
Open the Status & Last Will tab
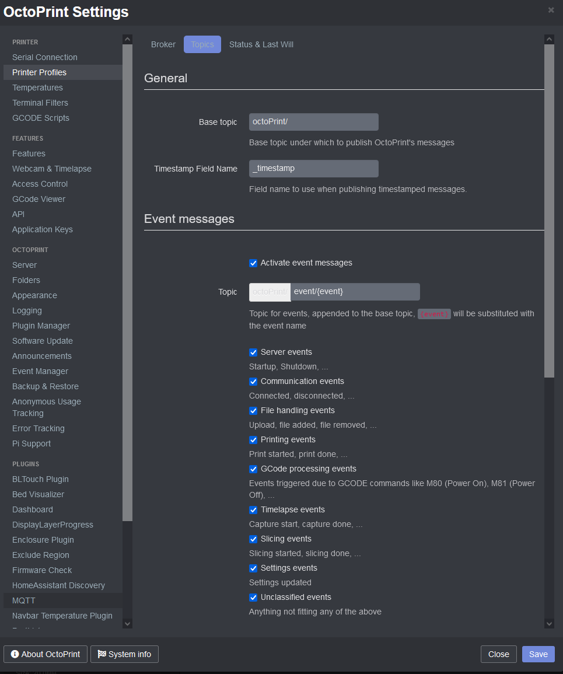point(261,44)
